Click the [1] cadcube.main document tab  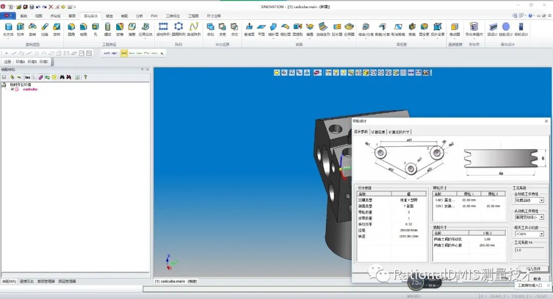pyautogui.click(x=176, y=282)
